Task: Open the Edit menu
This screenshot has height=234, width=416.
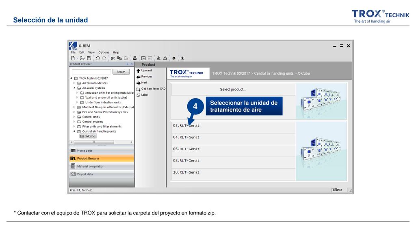Action: pyautogui.click(x=82, y=52)
